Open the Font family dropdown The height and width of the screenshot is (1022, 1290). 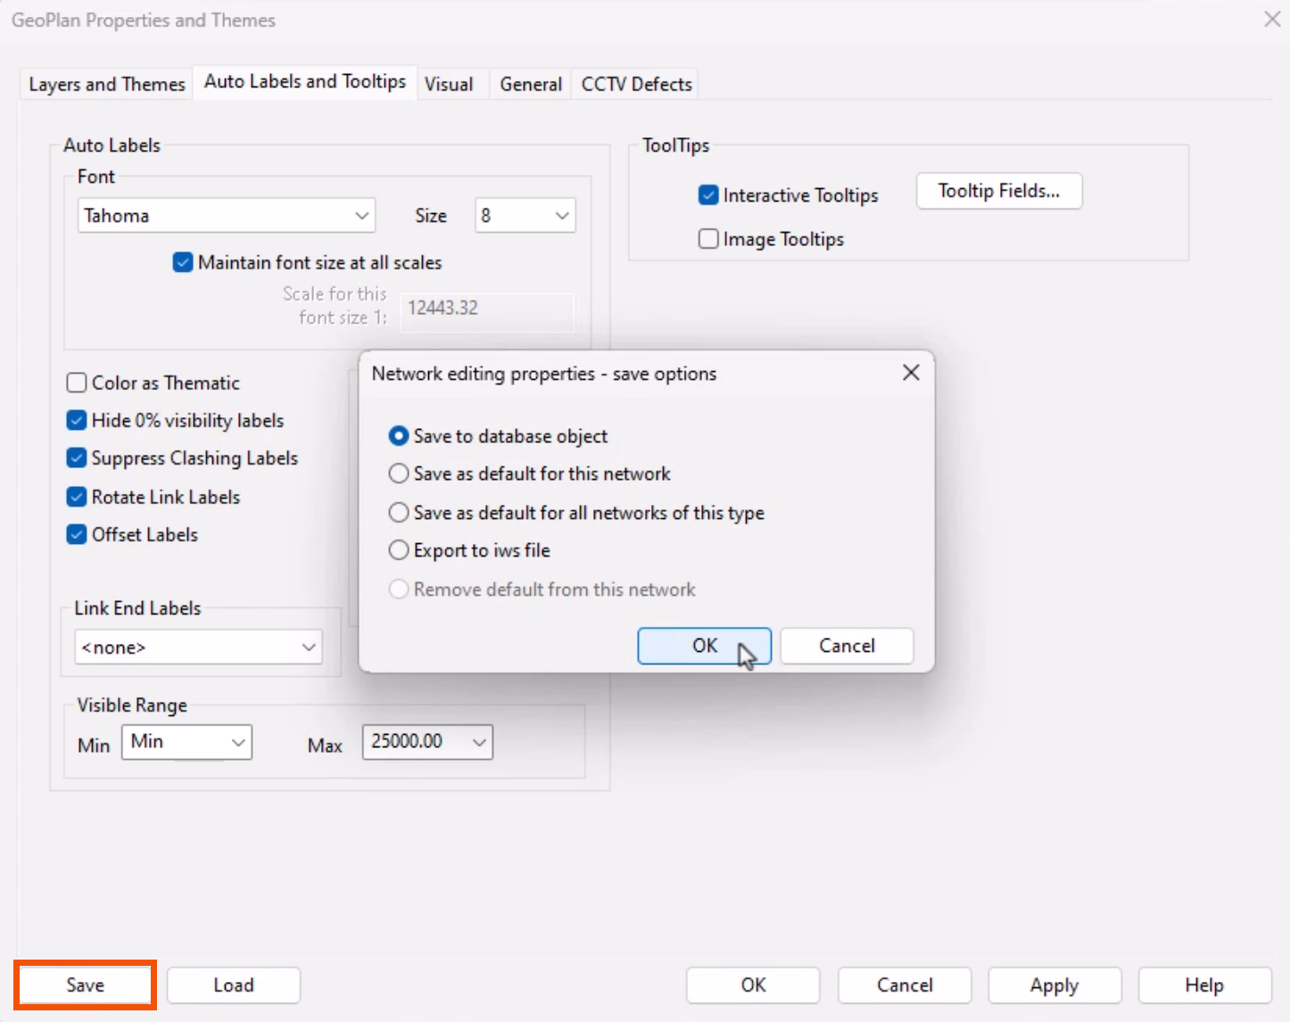click(360, 215)
